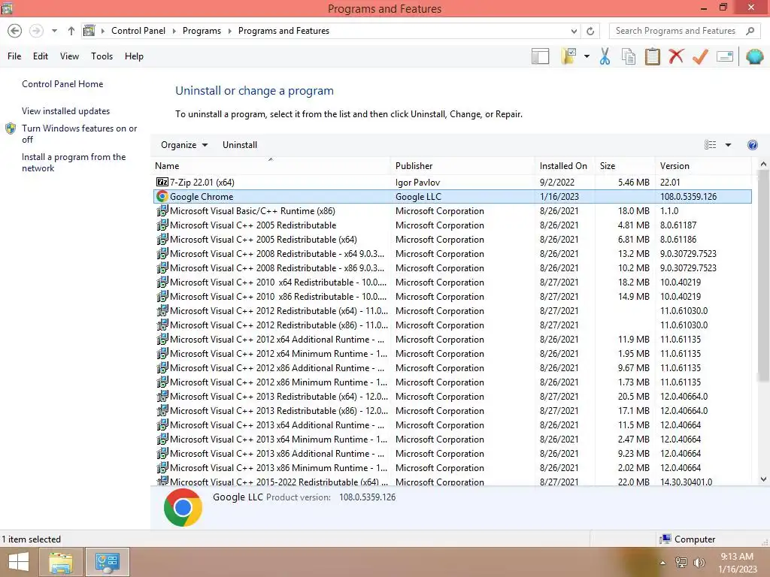
Task: Sort by Installed On column header
Action: pyautogui.click(x=564, y=166)
